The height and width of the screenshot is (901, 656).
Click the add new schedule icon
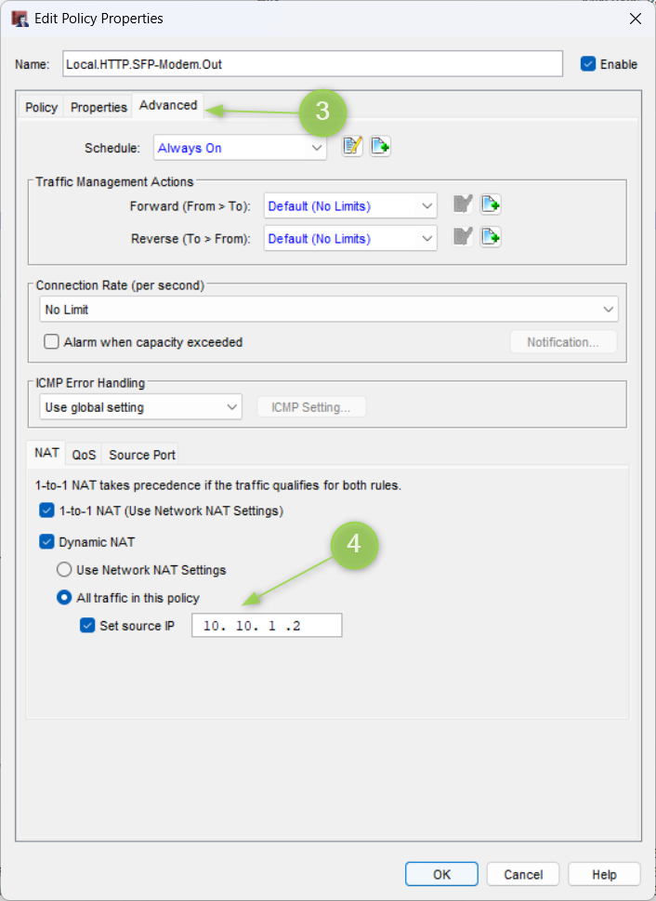pyautogui.click(x=380, y=147)
